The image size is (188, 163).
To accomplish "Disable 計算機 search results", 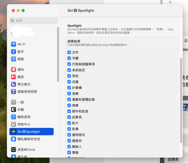I will tap(69, 88).
